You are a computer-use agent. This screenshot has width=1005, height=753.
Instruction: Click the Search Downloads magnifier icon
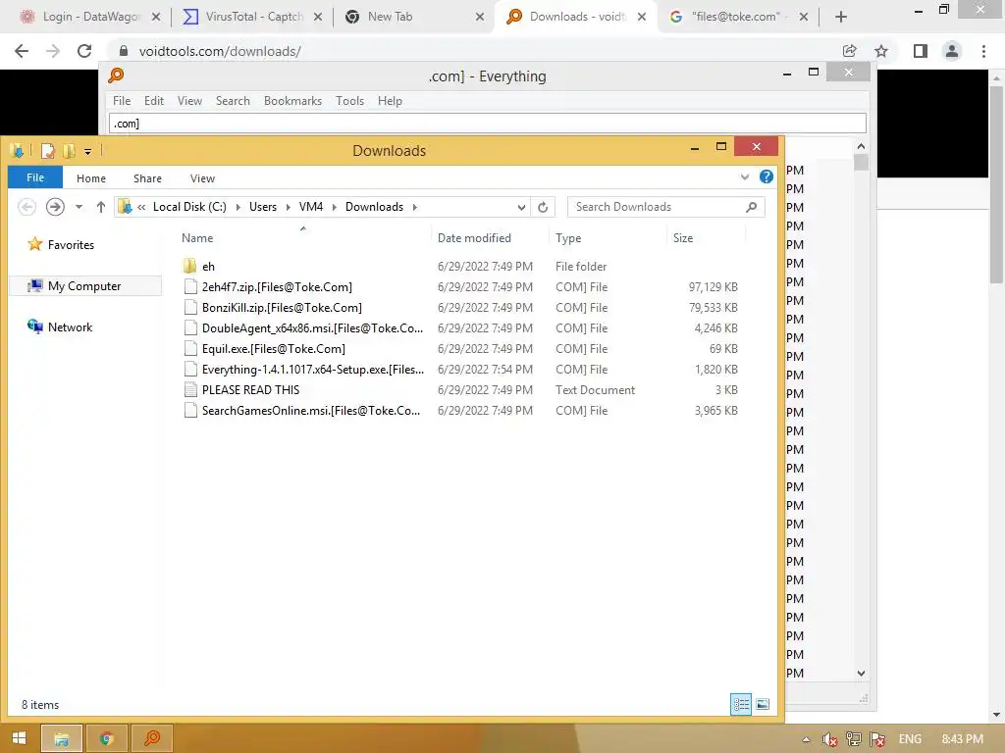[751, 207]
